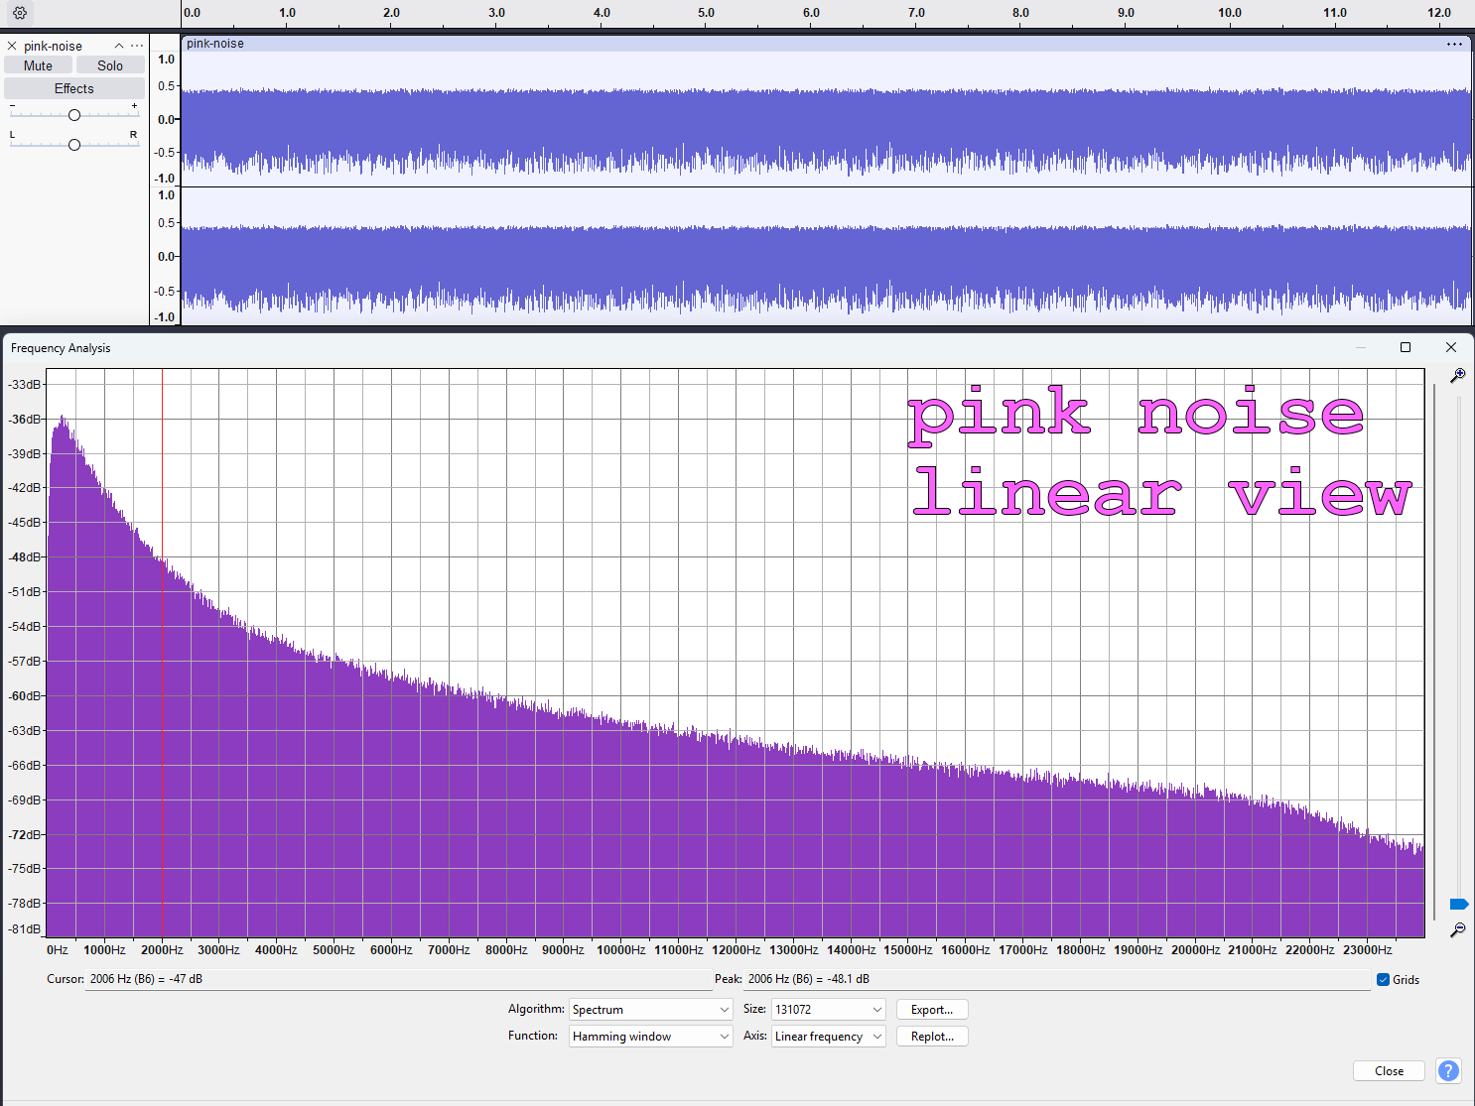1475x1106 pixels.
Task: Click the Cursor readout field
Action: point(398,979)
